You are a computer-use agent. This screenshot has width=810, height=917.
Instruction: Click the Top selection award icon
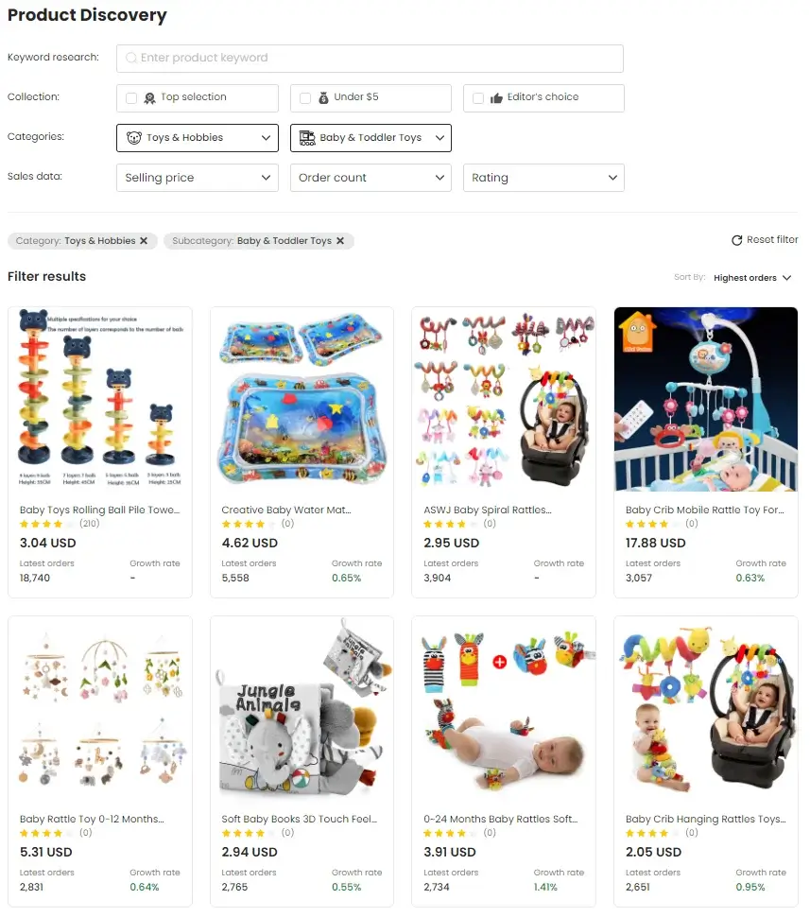(x=149, y=98)
